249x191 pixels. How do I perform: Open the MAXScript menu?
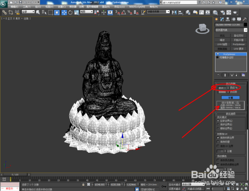137,6
